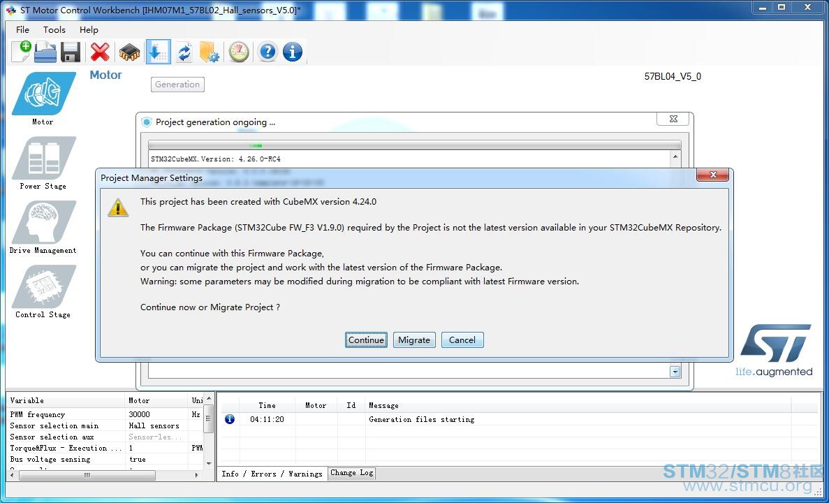The height and width of the screenshot is (503, 829).
Task: Close the Project generation ongoing window
Action: click(673, 119)
